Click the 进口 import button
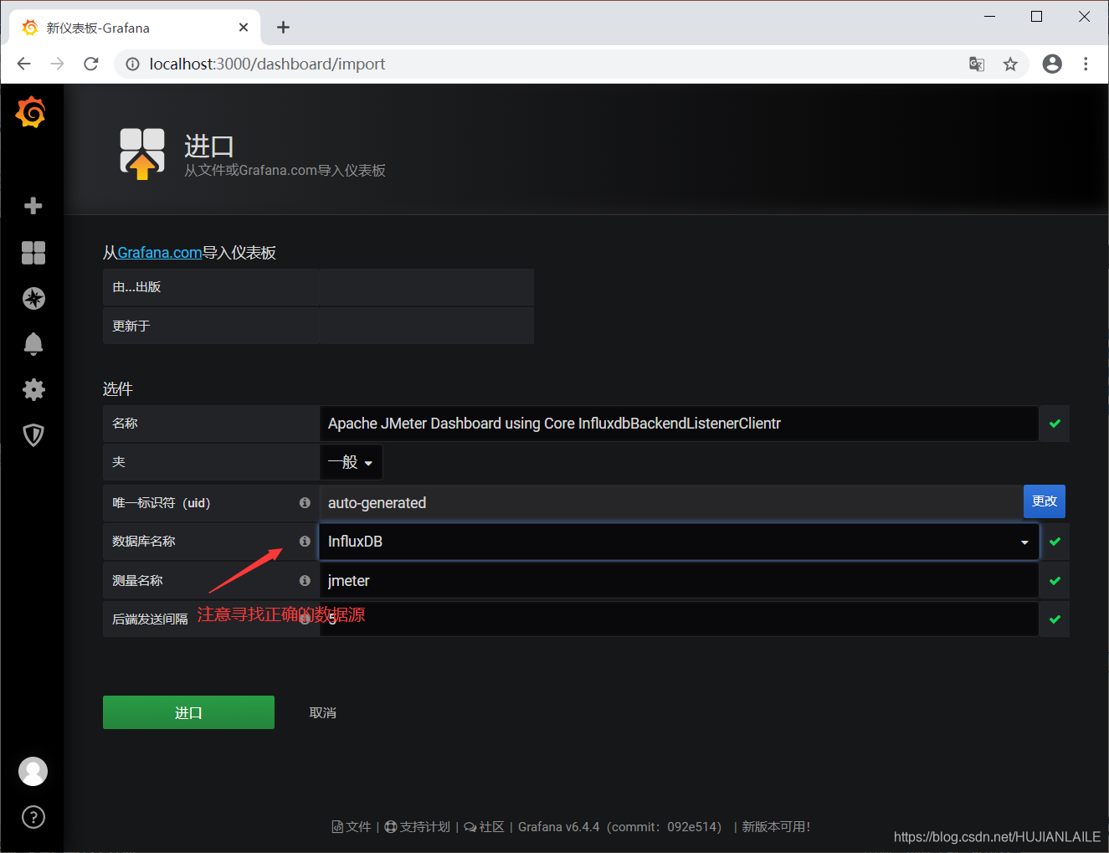Viewport: 1109px width, 853px height. (188, 712)
